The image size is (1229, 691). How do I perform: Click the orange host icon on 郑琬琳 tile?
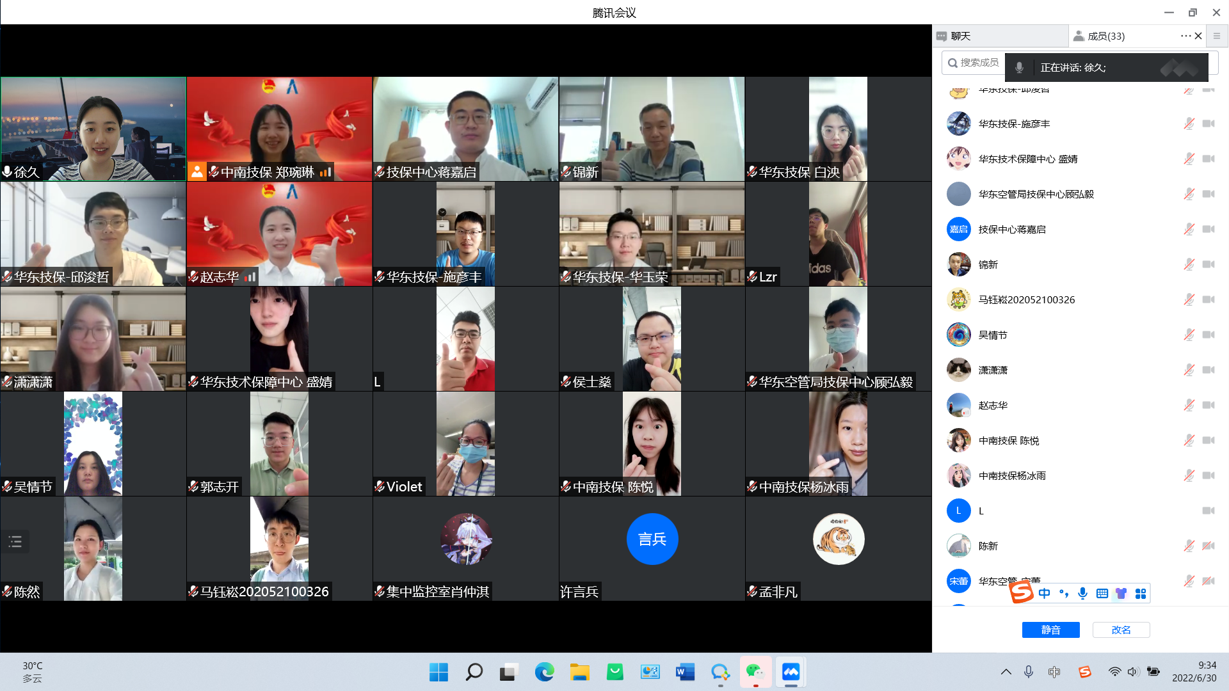[x=197, y=171]
